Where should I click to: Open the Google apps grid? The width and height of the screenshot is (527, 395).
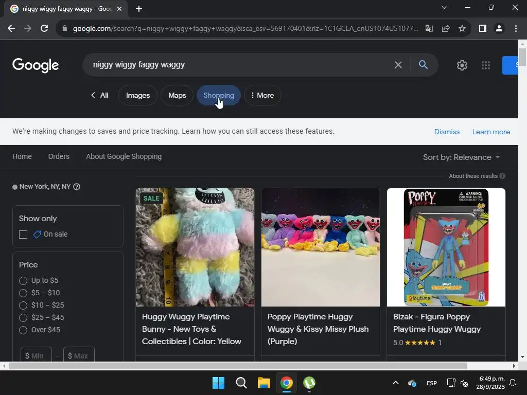(x=486, y=65)
